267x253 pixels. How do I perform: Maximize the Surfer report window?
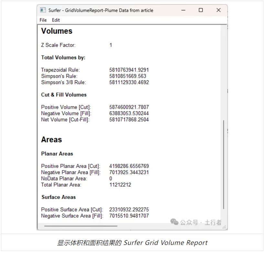[201, 10]
